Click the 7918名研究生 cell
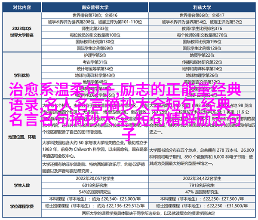 (202, 186)
